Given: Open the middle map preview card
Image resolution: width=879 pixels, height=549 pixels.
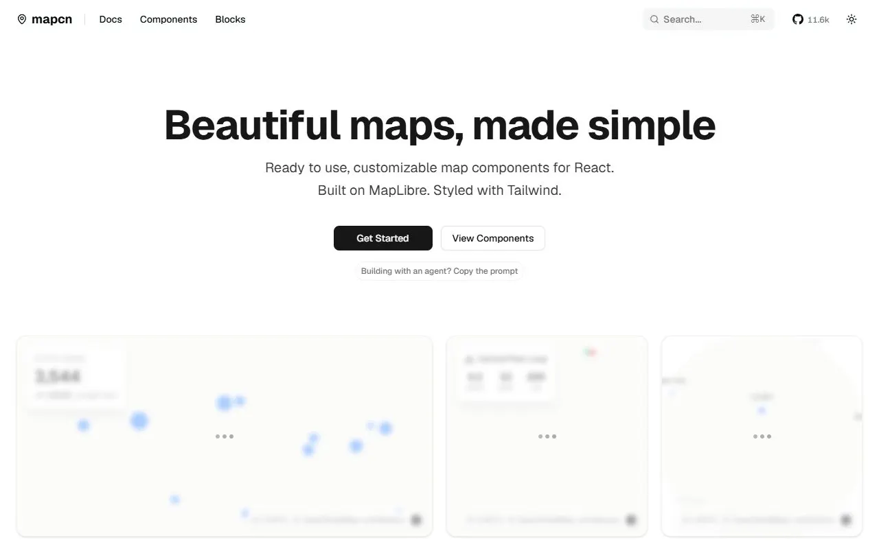Looking at the screenshot, I should (547, 436).
